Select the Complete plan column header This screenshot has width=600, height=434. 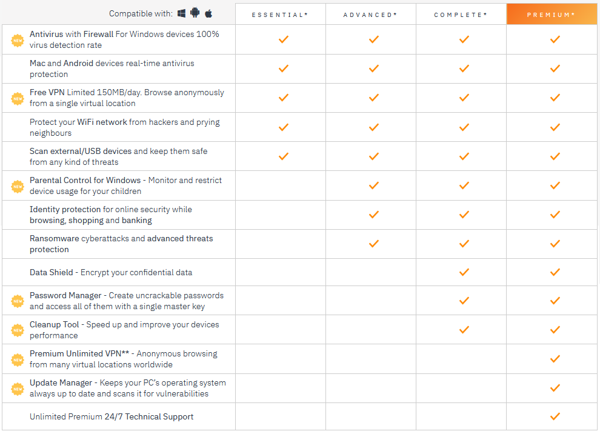click(461, 15)
